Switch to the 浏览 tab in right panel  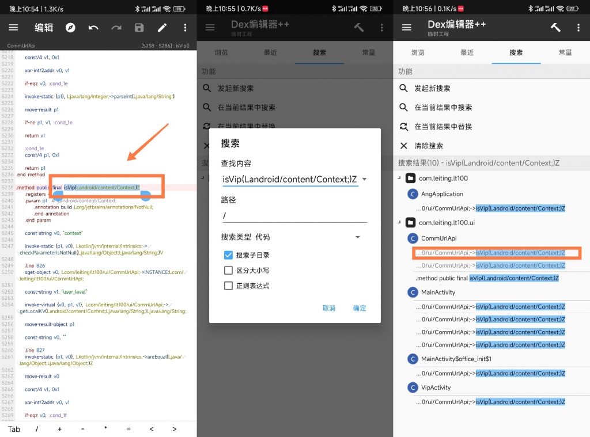418,52
